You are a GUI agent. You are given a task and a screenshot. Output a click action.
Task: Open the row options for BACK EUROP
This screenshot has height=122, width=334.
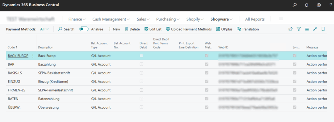click(33, 56)
